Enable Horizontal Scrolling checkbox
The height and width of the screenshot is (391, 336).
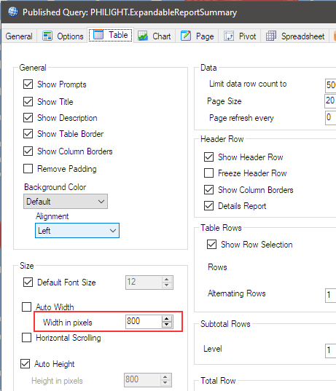pos(27,338)
